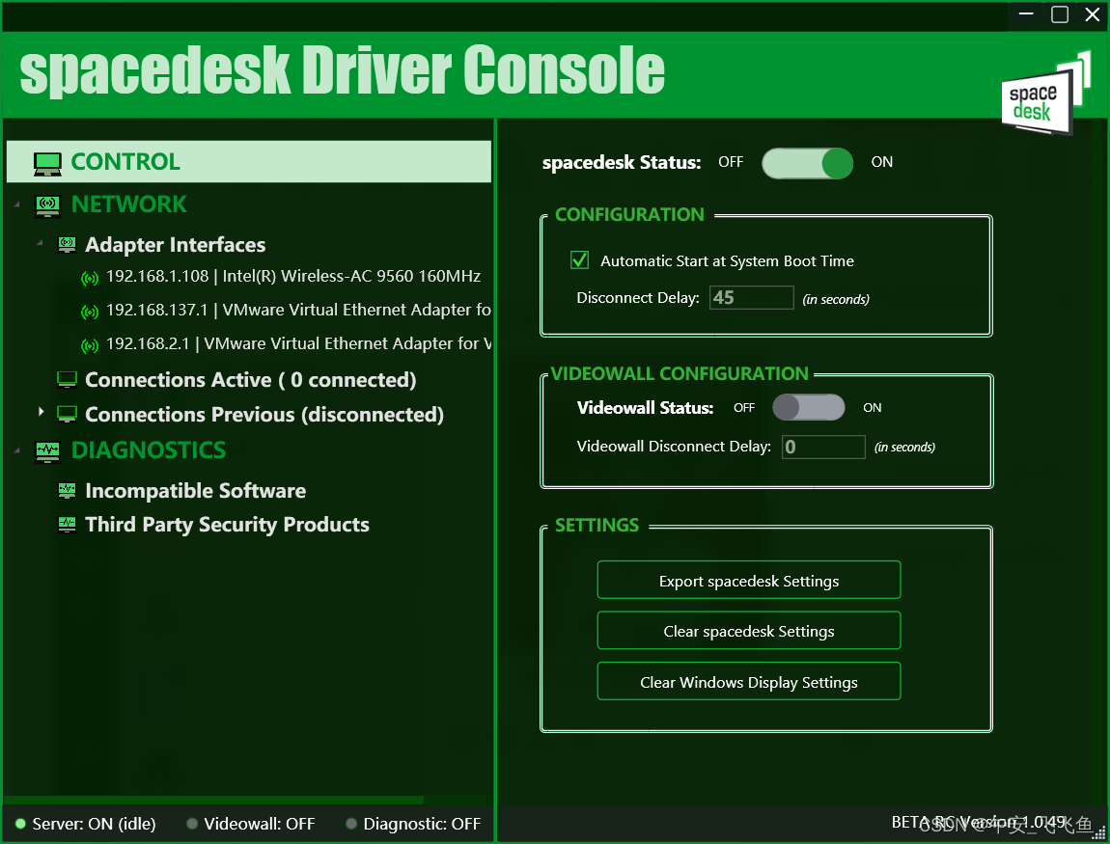Click ON label beside Videowall Status

tap(873, 407)
